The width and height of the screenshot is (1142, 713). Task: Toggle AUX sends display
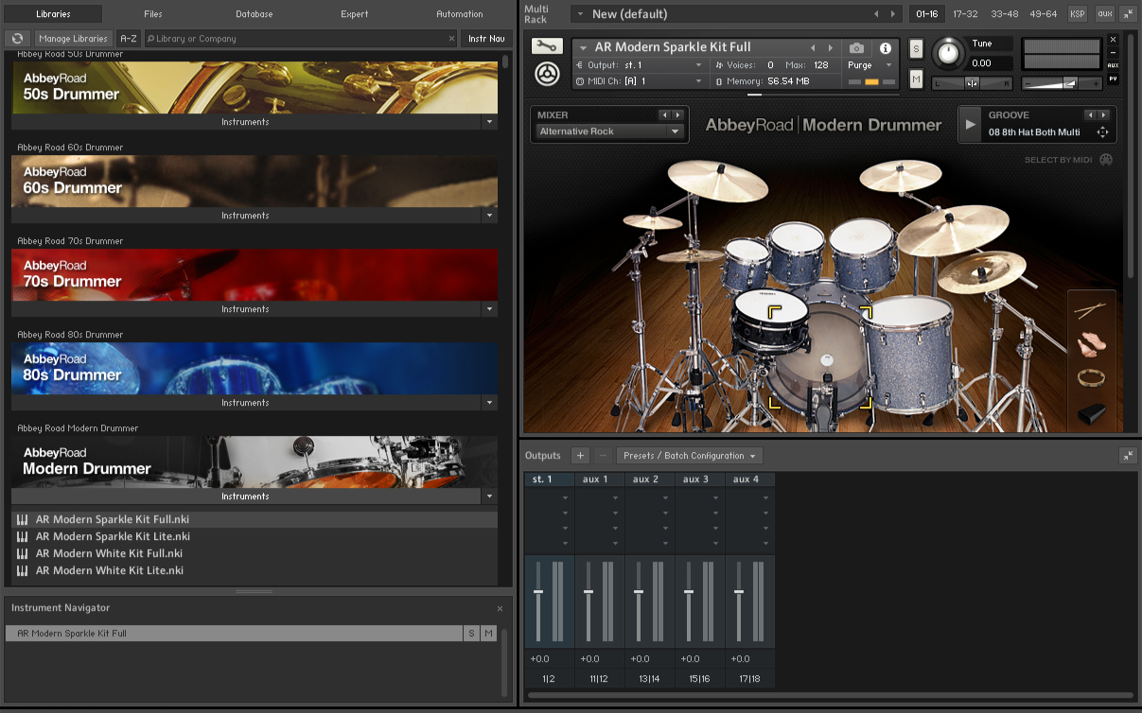(x=1113, y=65)
